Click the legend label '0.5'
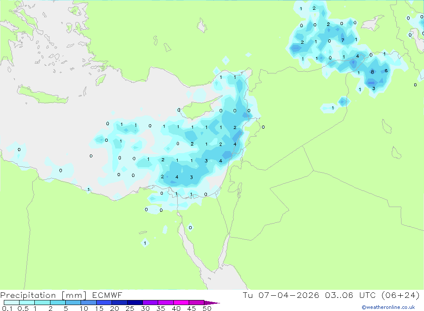 pyautogui.click(x=23, y=308)
